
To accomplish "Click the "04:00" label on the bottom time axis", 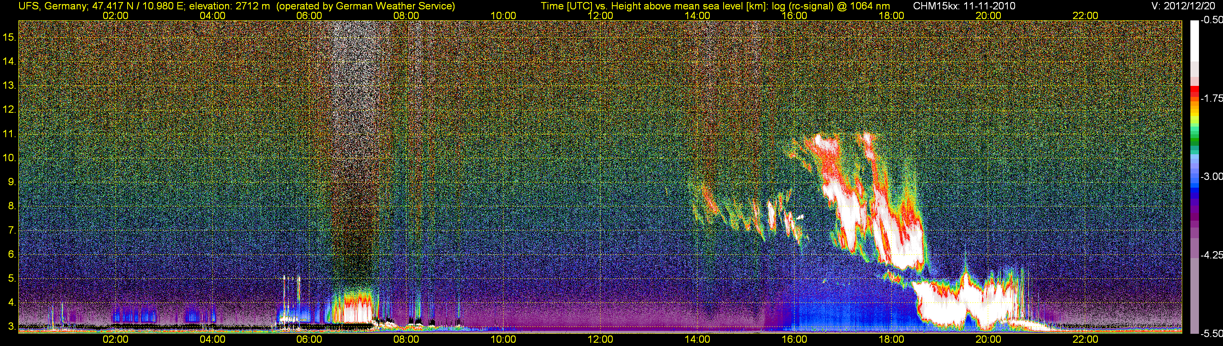I will click(212, 339).
